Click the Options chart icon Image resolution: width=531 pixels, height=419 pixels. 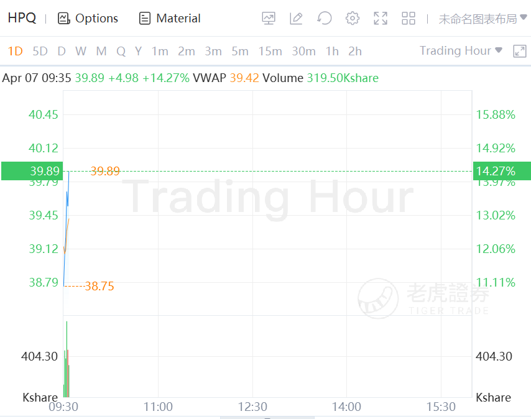pos(63,19)
